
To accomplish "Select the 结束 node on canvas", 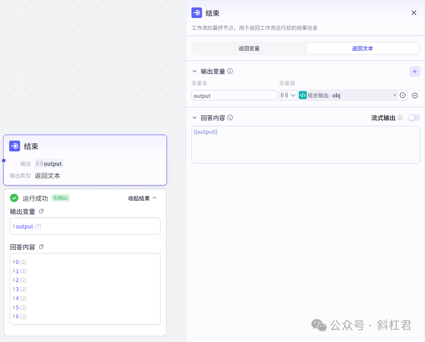I will point(85,160).
